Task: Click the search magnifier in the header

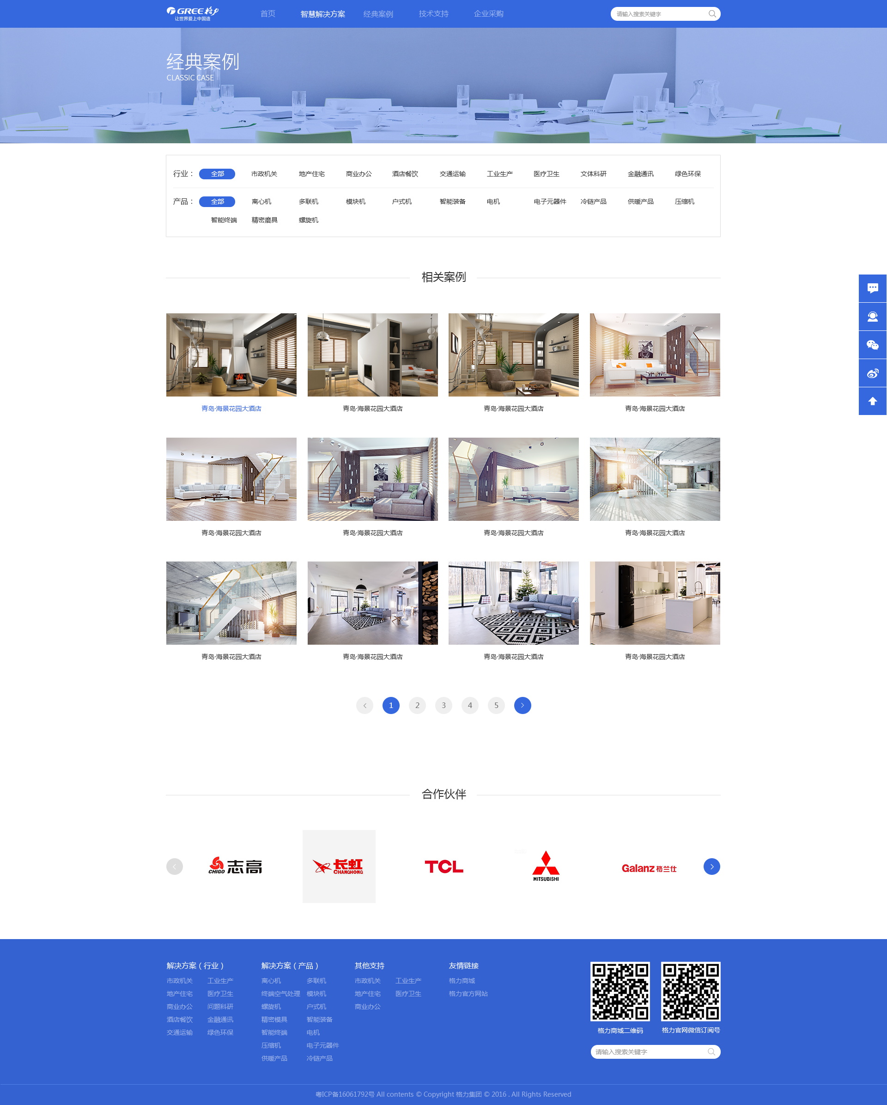Action: (712, 14)
